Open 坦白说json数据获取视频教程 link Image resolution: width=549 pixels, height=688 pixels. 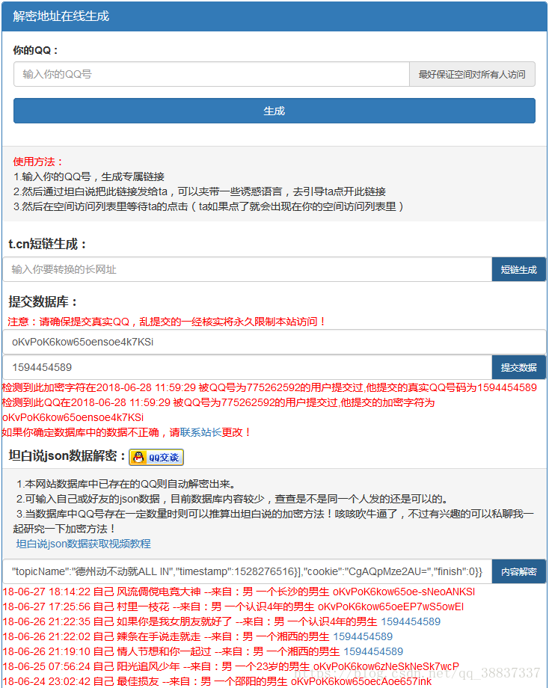coord(83,544)
